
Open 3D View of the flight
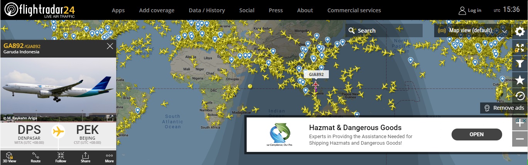[x=10, y=157]
